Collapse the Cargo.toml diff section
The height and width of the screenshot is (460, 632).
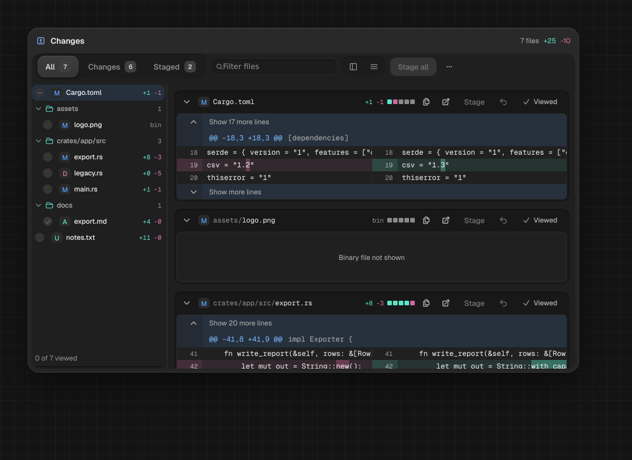tap(187, 102)
